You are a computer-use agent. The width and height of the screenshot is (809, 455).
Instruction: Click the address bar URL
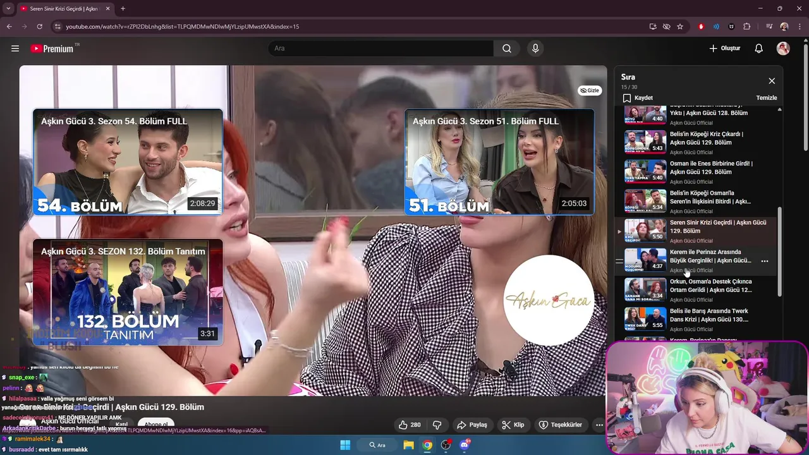pos(183,27)
